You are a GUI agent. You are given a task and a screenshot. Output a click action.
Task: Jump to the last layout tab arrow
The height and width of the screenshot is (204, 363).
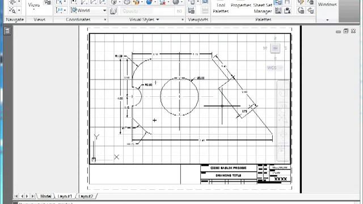click(33, 196)
